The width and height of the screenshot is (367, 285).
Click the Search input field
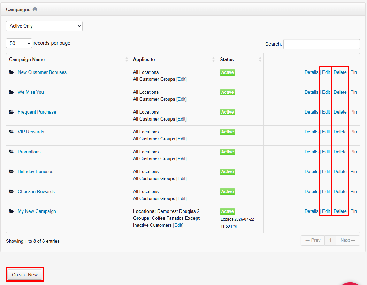[x=322, y=44]
